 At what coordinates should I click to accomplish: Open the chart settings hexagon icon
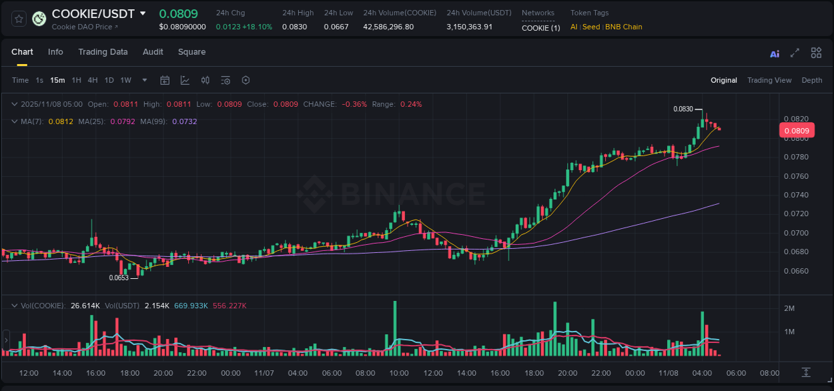(246, 79)
